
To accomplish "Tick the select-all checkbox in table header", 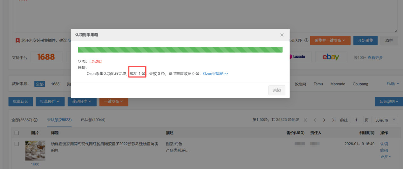I will point(17,133).
